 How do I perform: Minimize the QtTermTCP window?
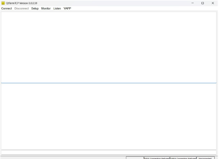(x=193, y=3)
